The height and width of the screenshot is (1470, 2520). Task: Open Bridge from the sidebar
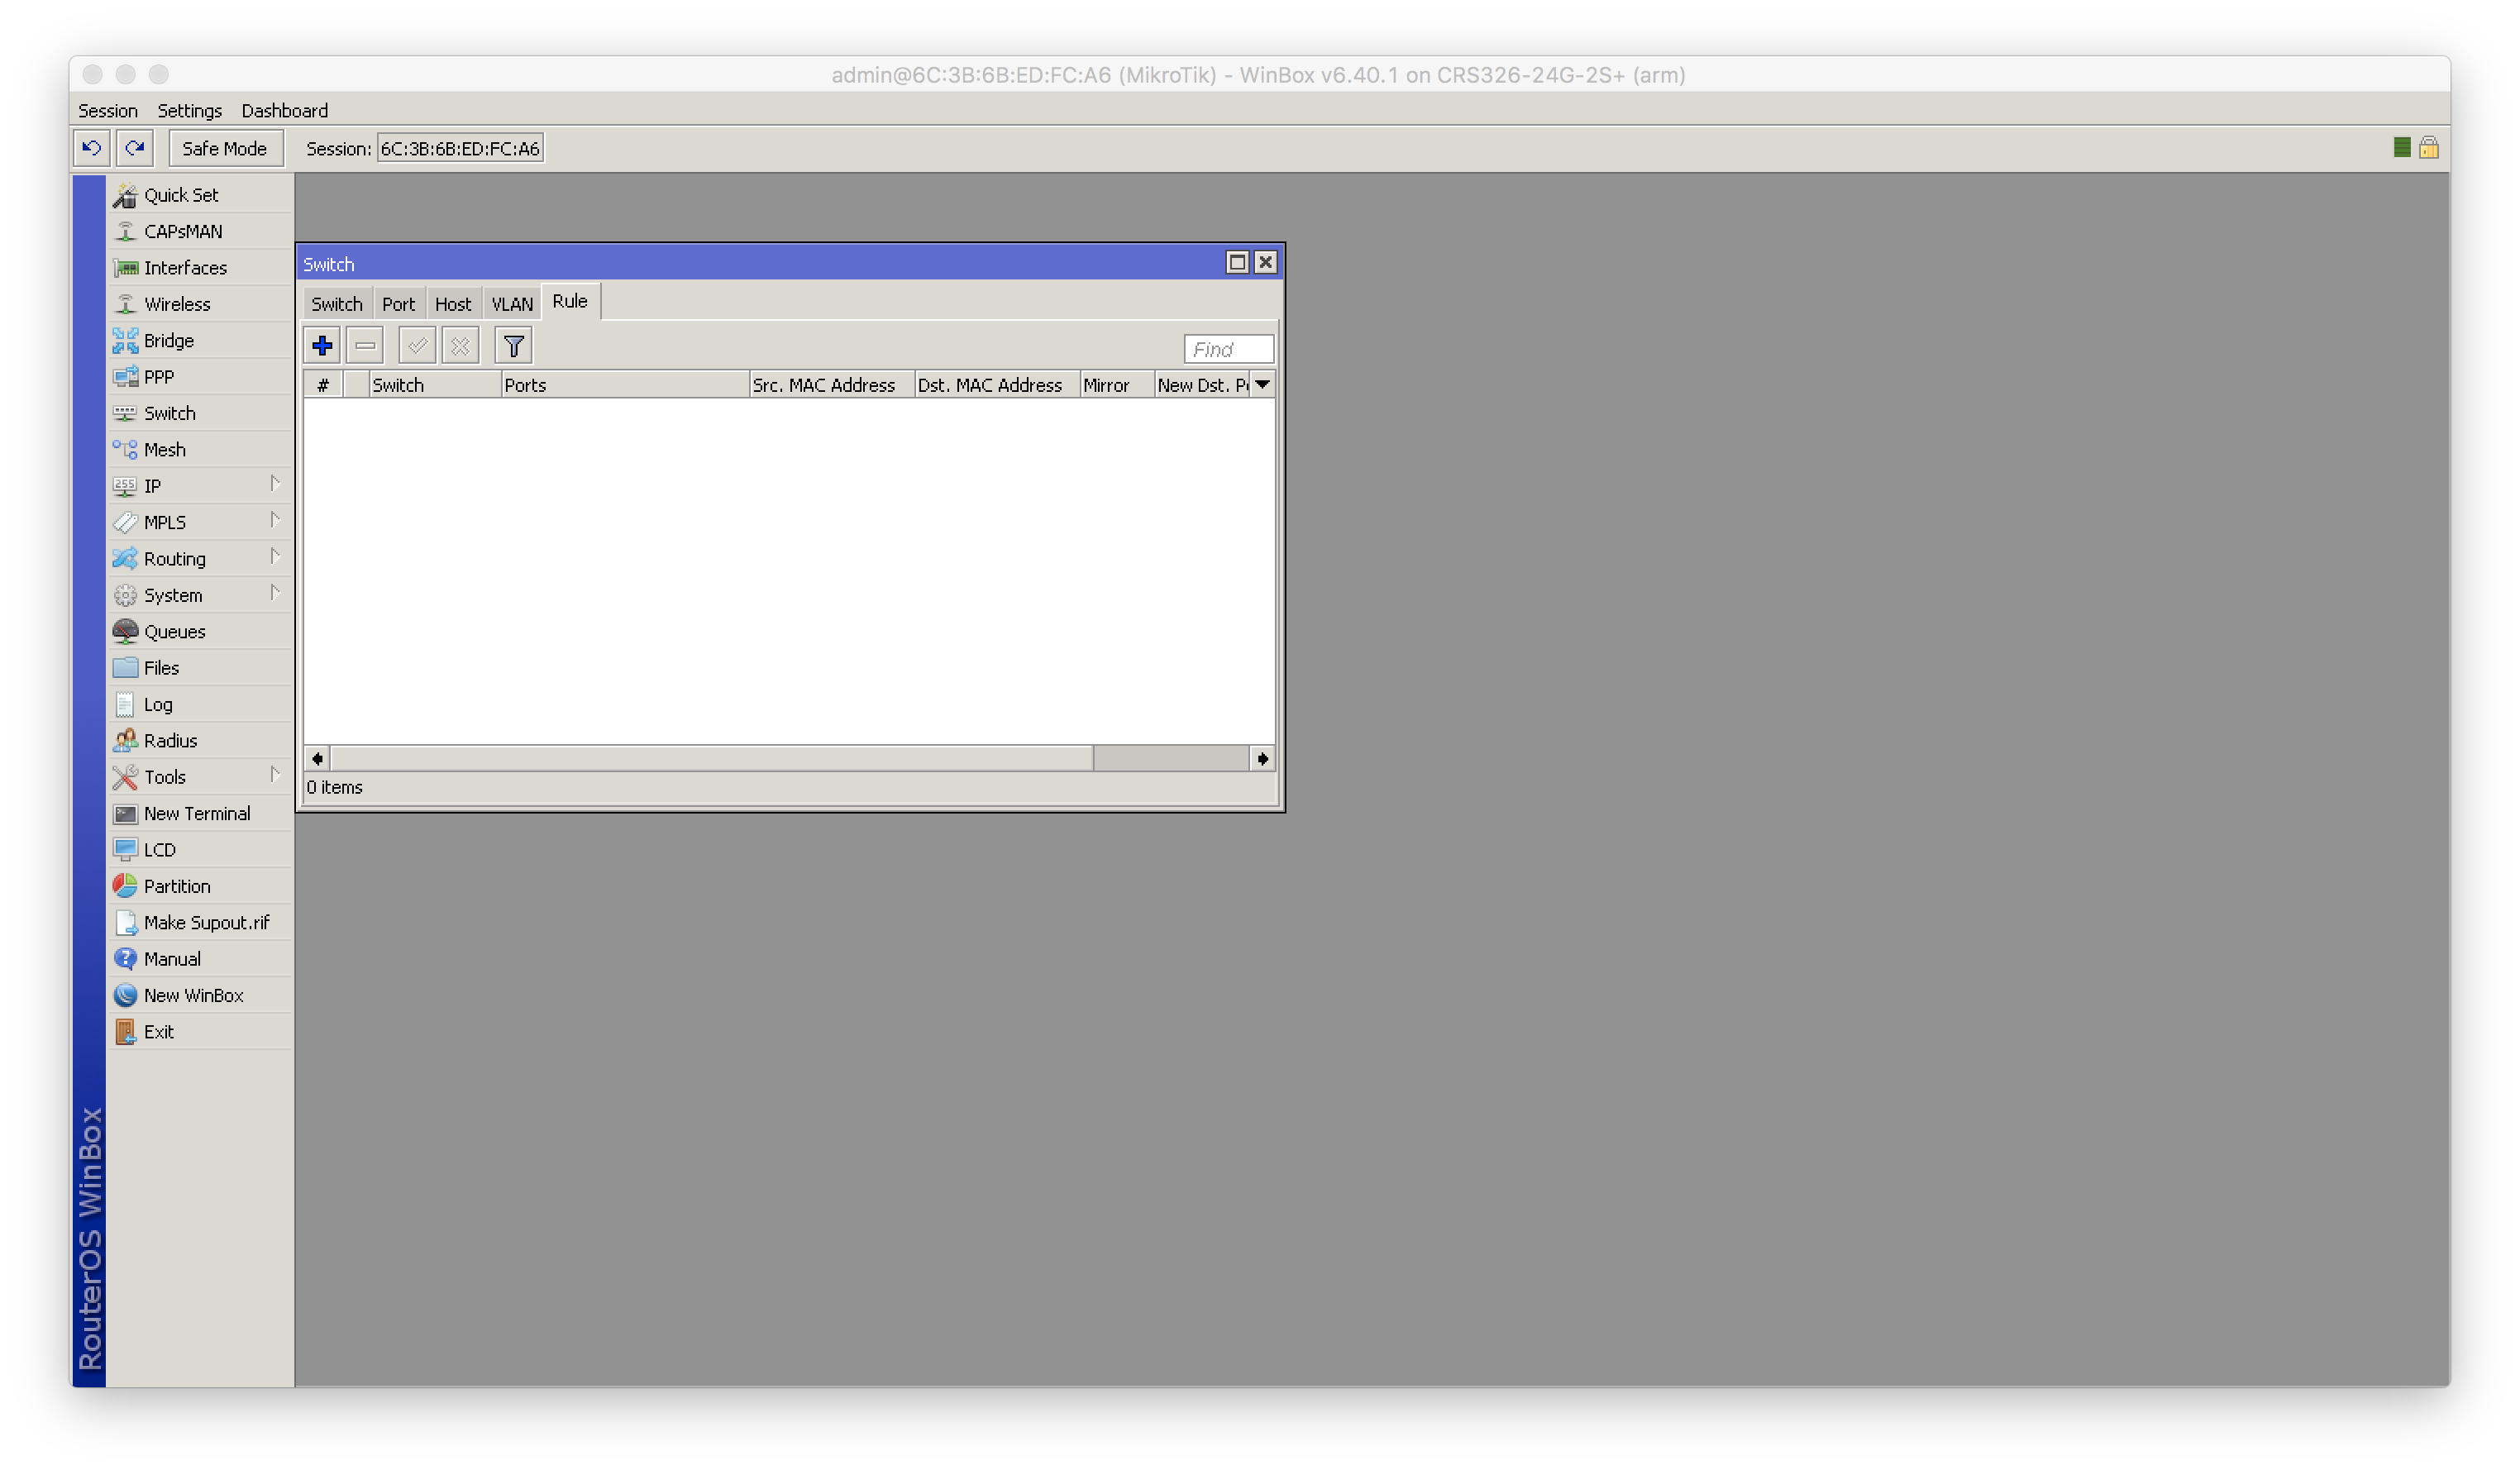coord(168,341)
